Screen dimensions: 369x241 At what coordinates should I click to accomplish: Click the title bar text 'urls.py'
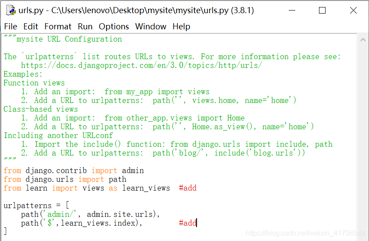click(x=31, y=11)
